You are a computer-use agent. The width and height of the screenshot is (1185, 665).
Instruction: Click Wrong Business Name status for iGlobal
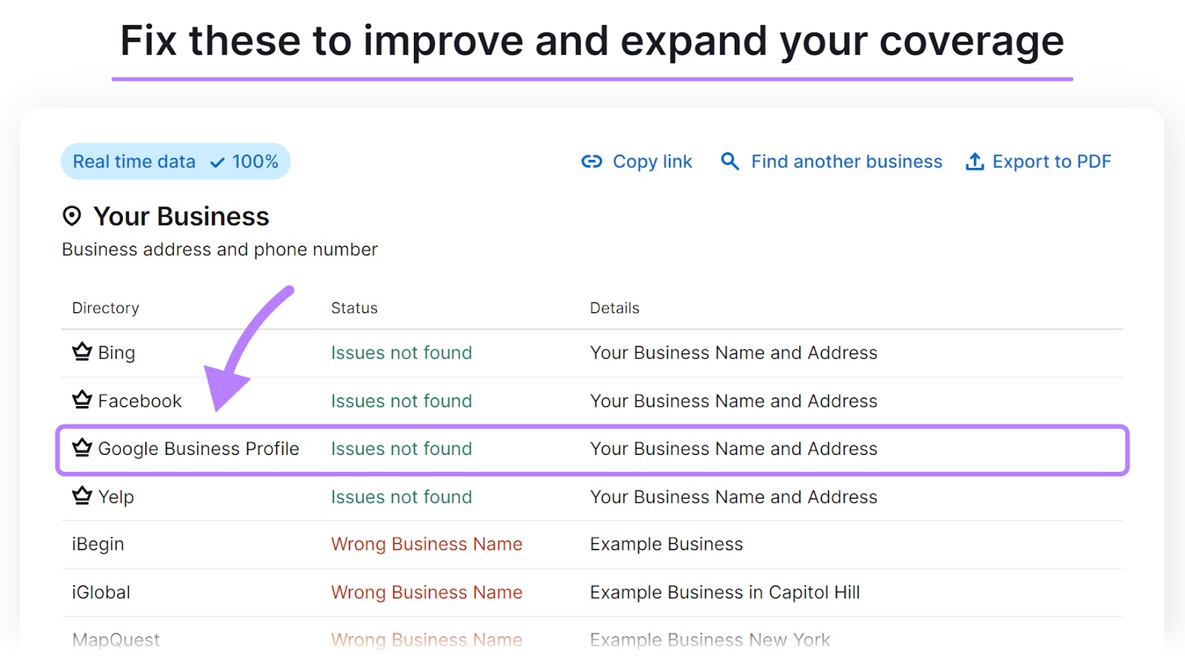427,592
